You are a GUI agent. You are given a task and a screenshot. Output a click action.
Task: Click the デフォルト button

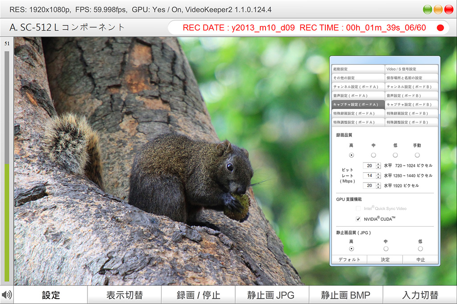(x=349, y=259)
